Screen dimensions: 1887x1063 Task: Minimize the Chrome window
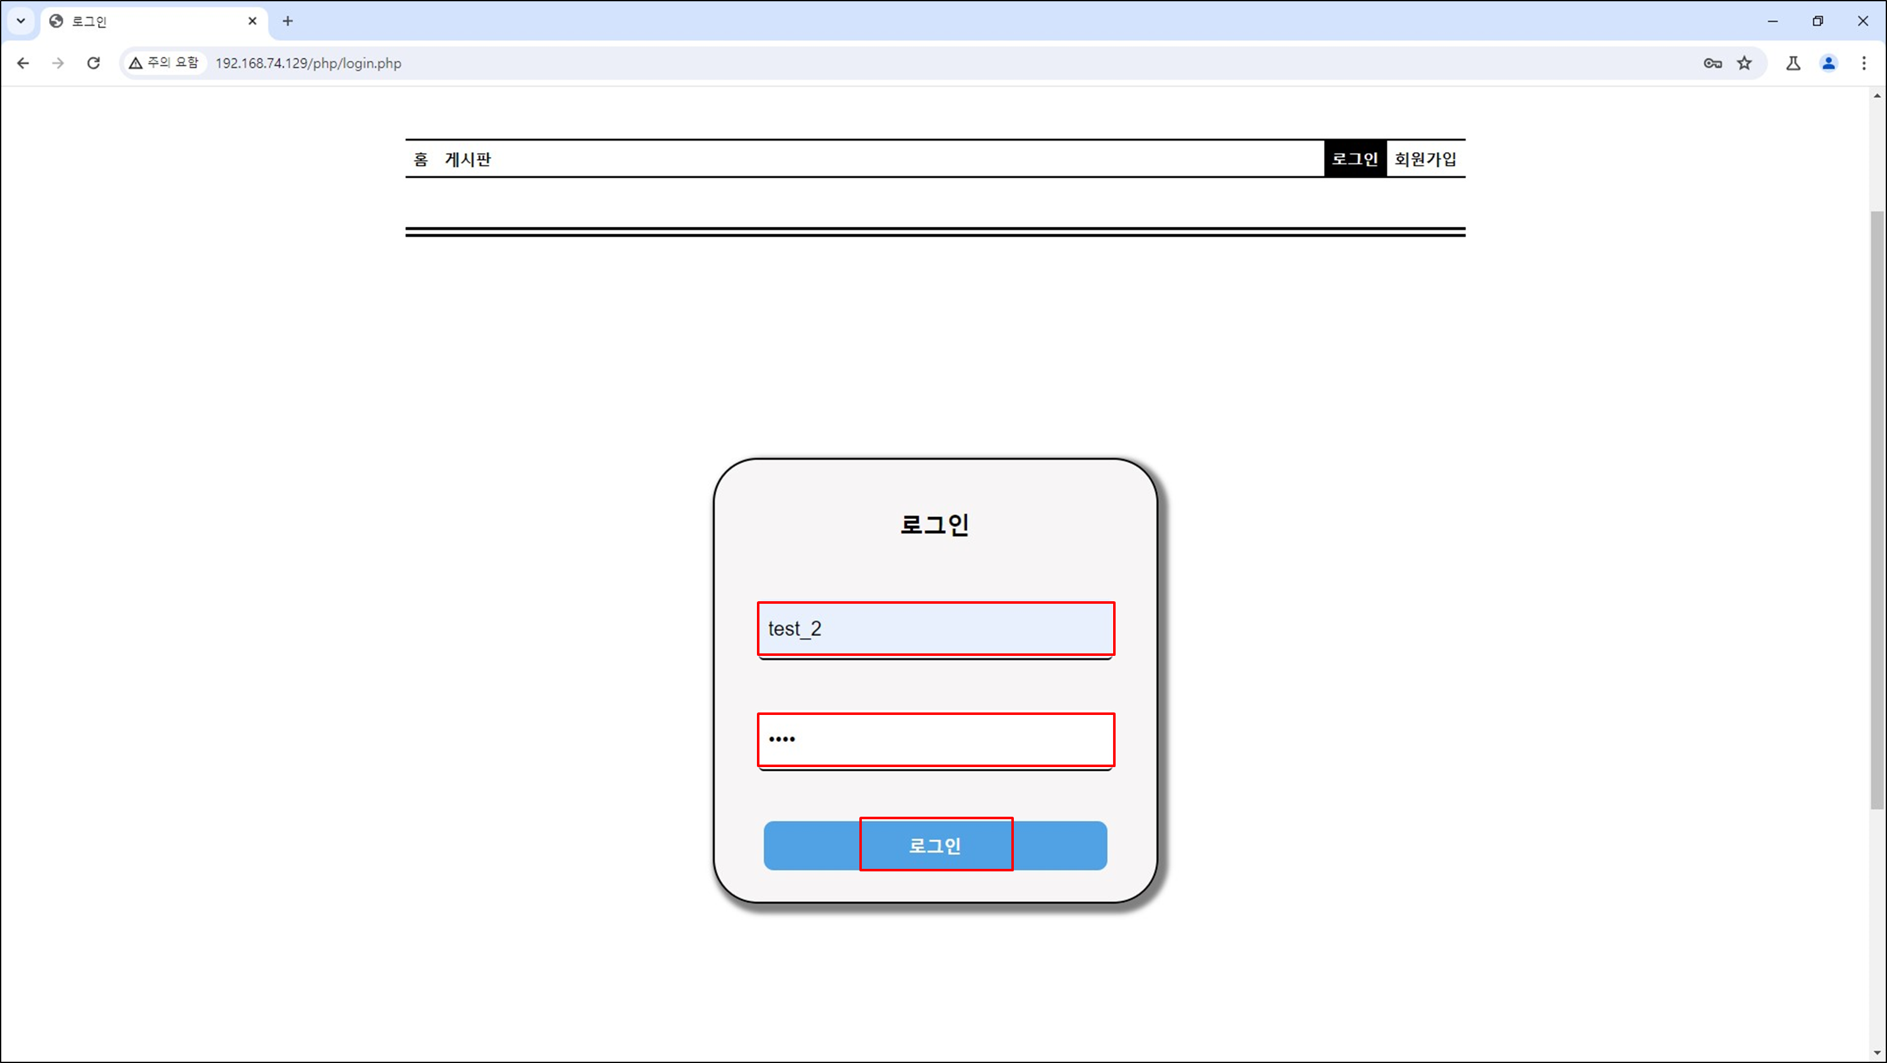(x=1772, y=21)
